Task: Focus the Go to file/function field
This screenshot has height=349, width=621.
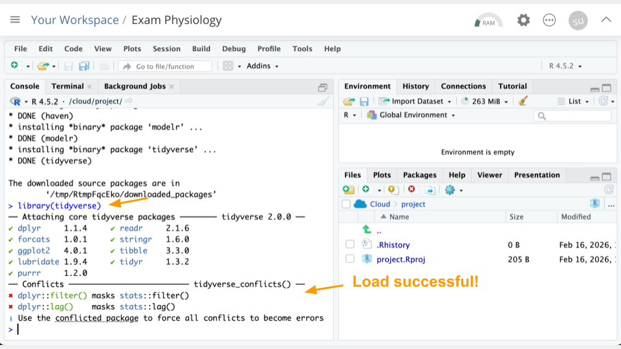Action: point(165,66)
